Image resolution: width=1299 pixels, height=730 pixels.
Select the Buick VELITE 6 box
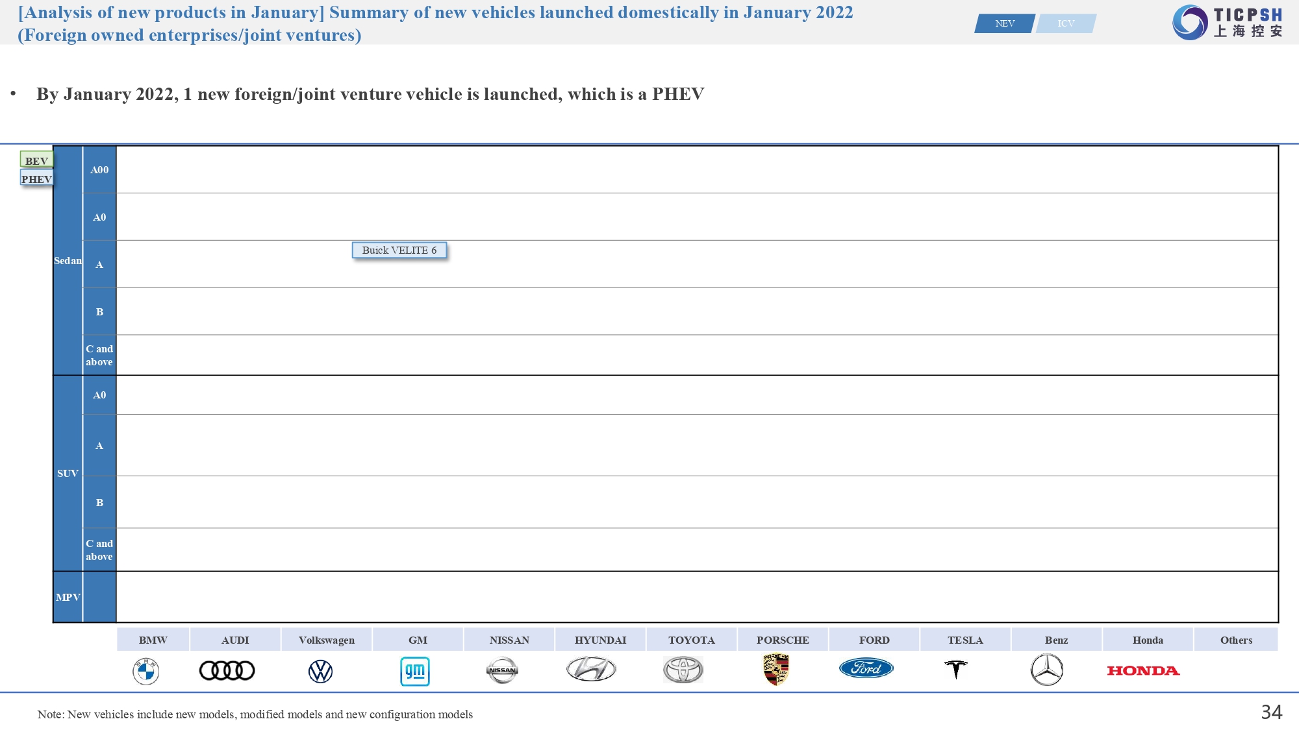(x=399, y=250)
